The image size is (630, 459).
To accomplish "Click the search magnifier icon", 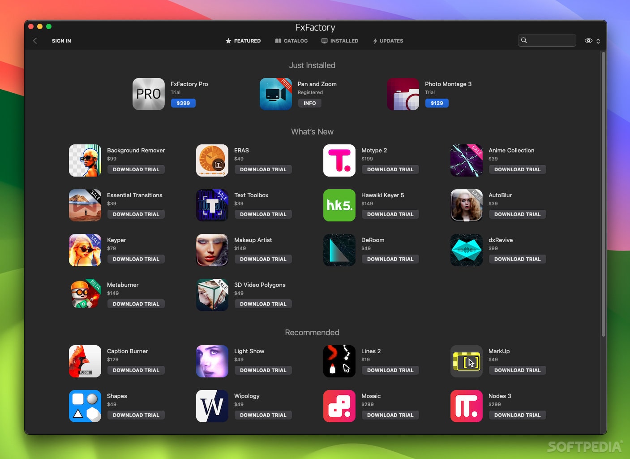I will point(524,40).
